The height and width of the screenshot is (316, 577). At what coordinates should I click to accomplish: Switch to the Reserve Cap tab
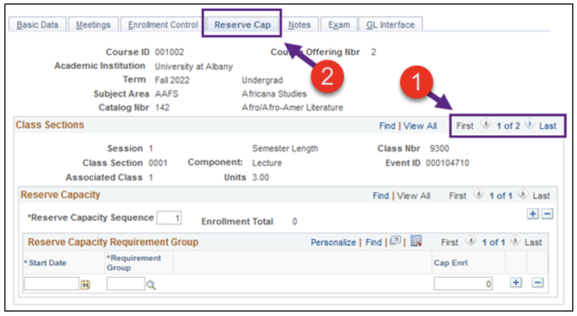click(x=242, y=25)
